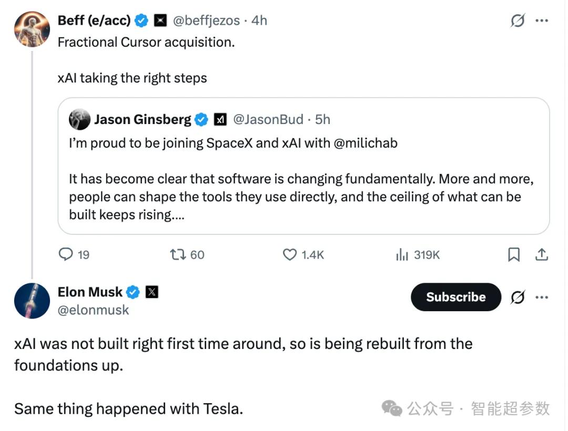
Task: Open the view analytics icon showing 319K
Action: point(402,254)
